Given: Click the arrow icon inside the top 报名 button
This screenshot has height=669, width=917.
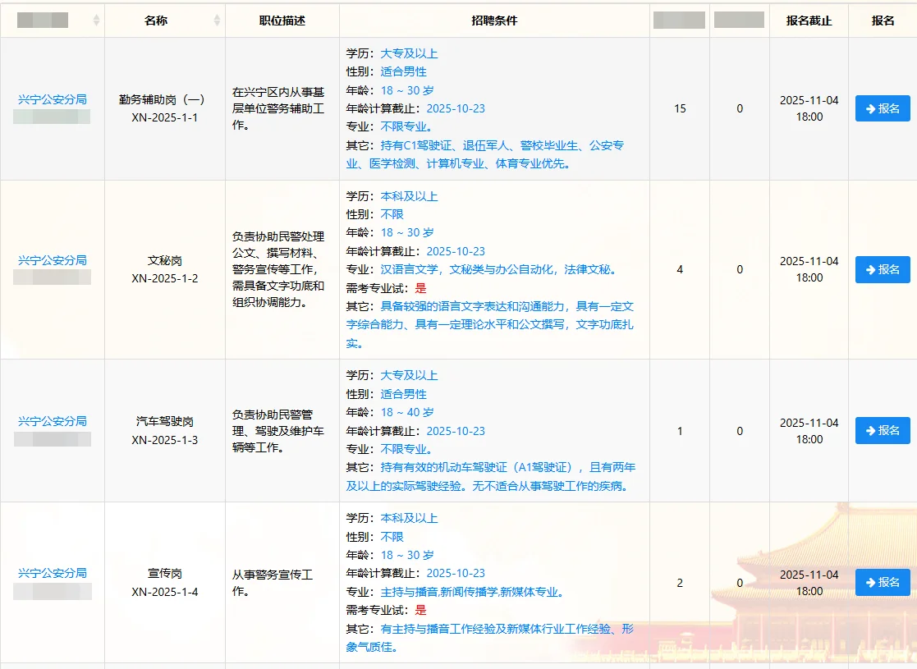Looking at the screenshot, I should tap(870, 108).
